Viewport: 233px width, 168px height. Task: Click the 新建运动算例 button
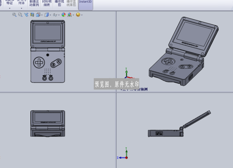click(34, 3)
